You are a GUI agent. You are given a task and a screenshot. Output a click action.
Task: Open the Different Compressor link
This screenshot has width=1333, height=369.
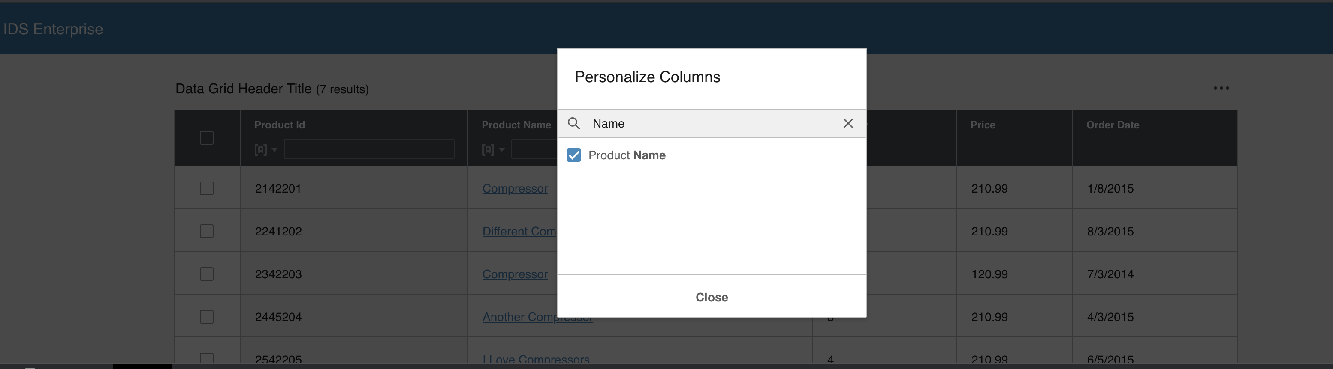(x=519, y=232)
